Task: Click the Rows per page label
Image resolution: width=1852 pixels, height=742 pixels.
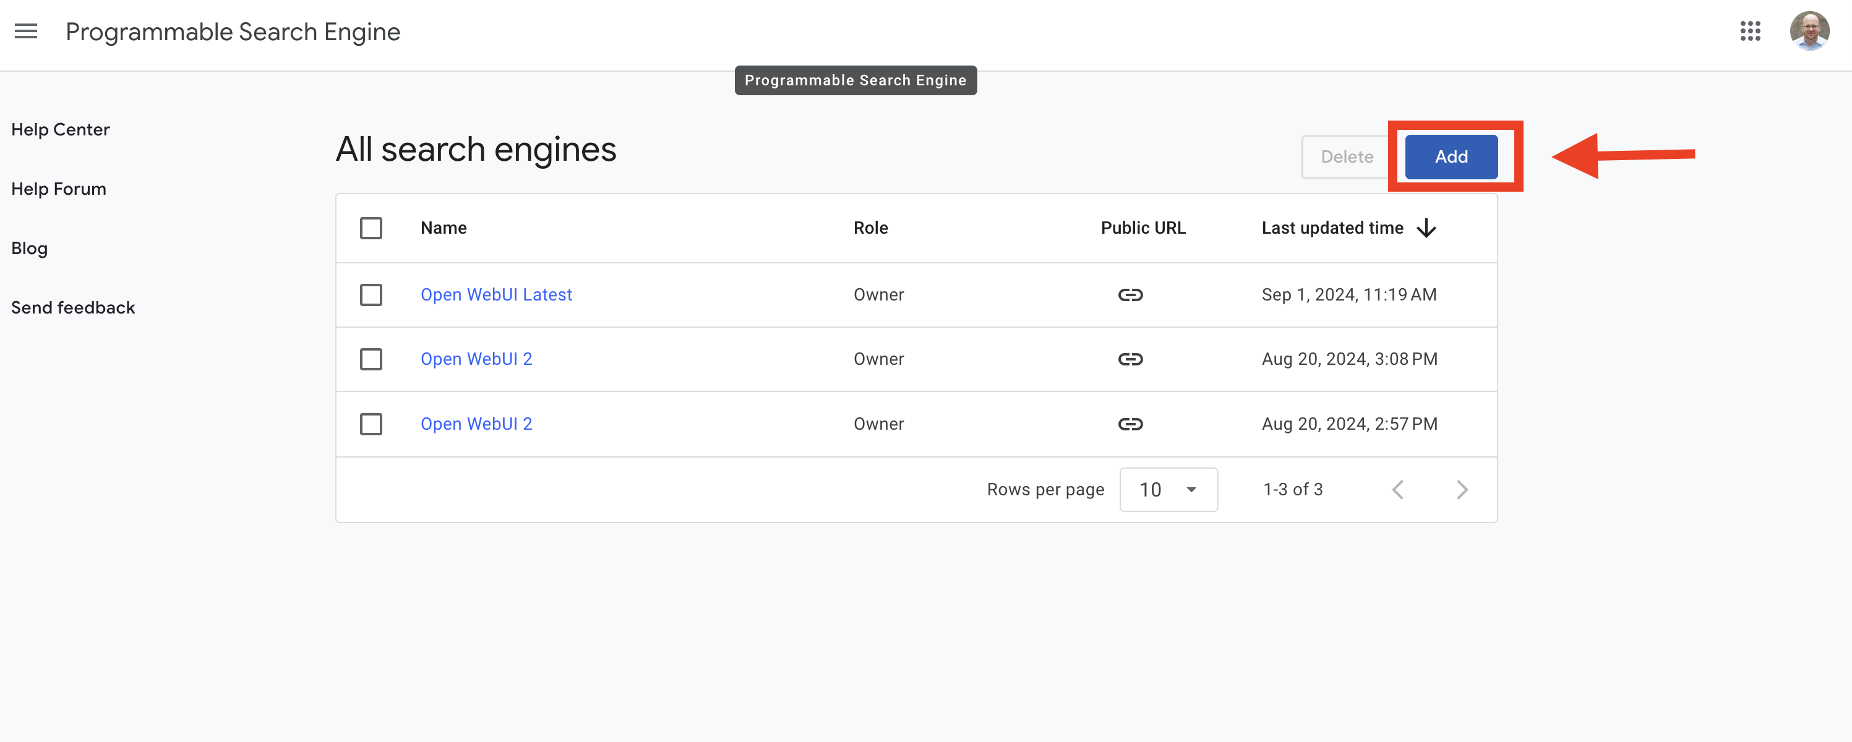Action: tap(1045, 490)
